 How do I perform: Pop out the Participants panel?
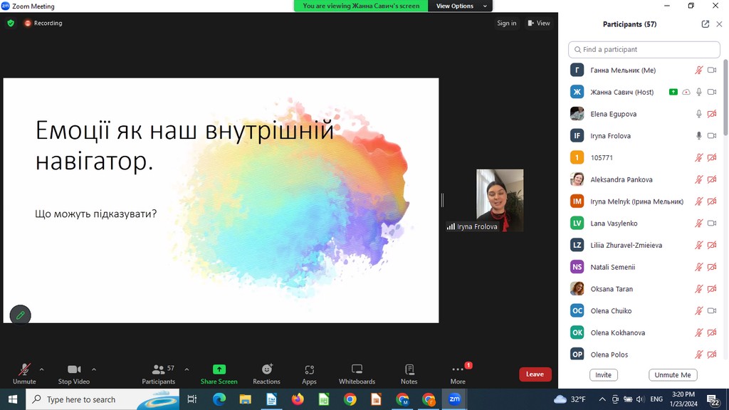[705, 24]
